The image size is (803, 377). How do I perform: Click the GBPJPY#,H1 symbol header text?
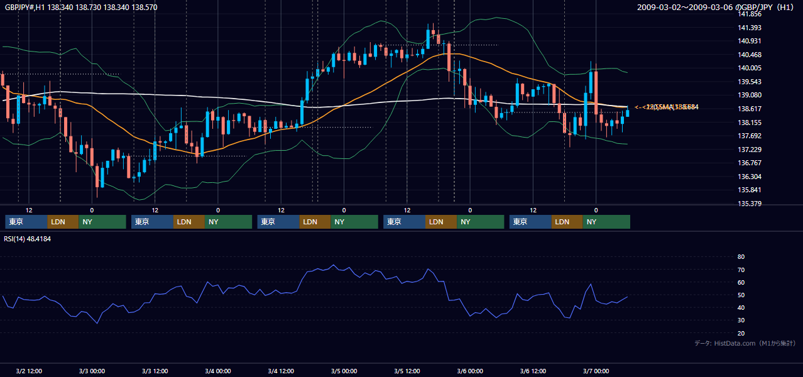[x=82, y=8]
